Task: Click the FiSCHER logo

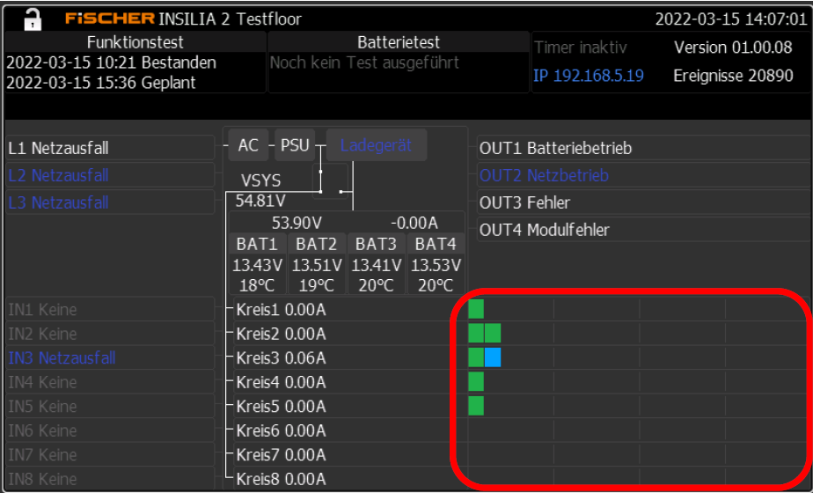Action: (109, 18)
